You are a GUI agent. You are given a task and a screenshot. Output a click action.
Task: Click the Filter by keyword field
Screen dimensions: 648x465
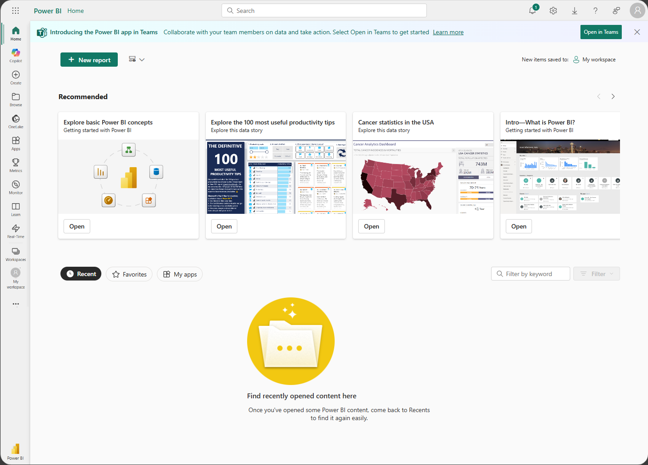click(x=531, y=274)
